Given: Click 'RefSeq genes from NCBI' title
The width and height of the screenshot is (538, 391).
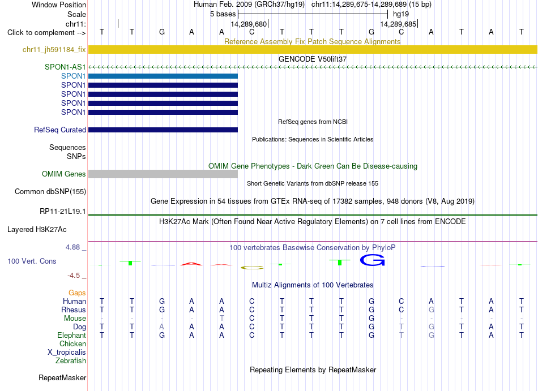Looking at the screenshot, I should click(x=313, y=122).
